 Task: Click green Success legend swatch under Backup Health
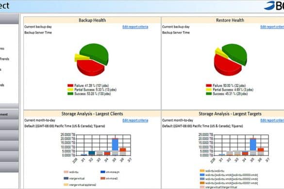[x=70, y=94]
